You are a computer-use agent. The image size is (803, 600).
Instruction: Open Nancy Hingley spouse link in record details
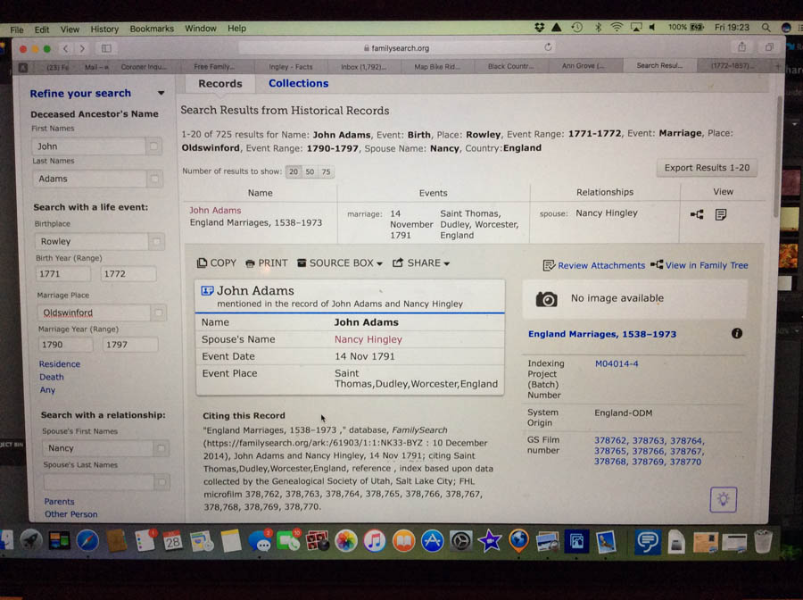(368, 339)
